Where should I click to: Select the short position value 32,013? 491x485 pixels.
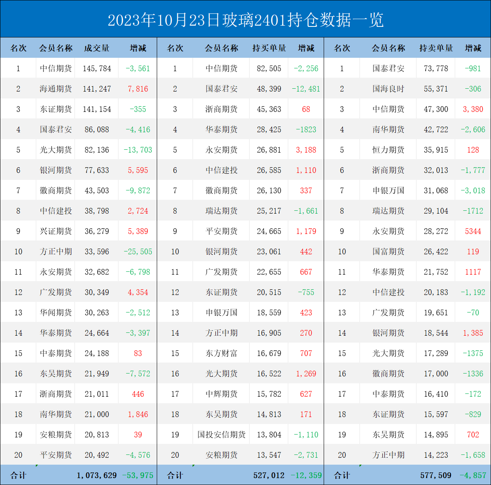point(436,170)
